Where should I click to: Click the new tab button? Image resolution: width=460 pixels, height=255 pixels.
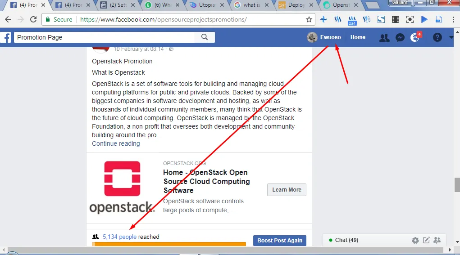coord(373,5)
